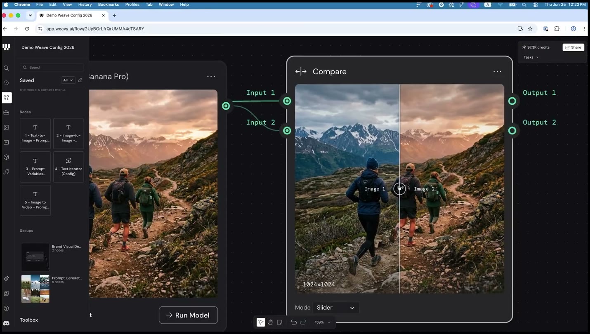Open the image models icon in the rail
Viewport: 590px width, 334px height.
click(6, 127)
